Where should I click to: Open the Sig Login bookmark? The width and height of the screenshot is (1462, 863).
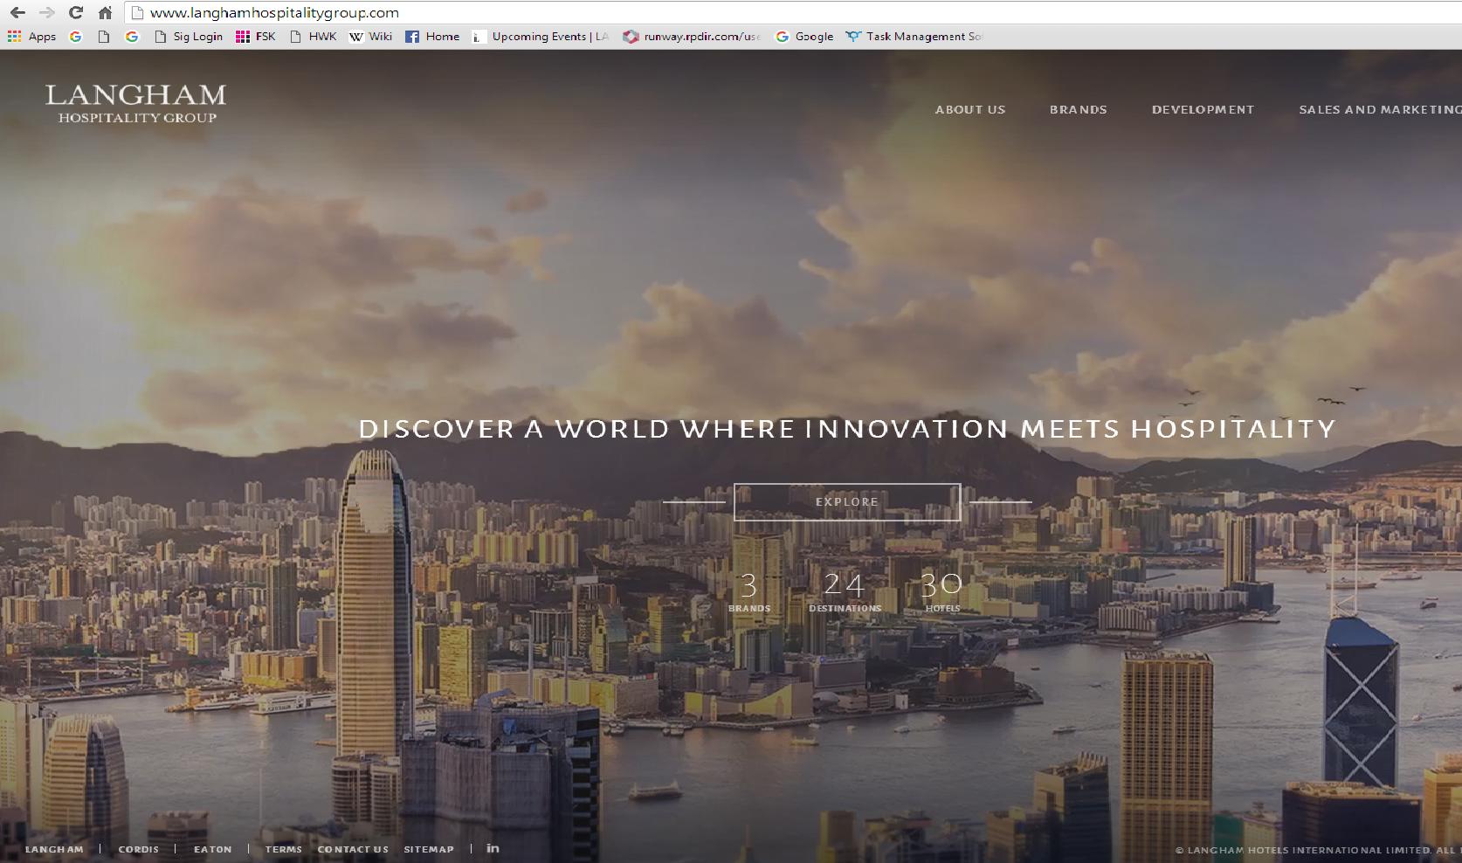189,37
